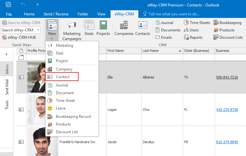Open Time Sheets in the ribbon
Screen dimensions: 246x156
197,23
